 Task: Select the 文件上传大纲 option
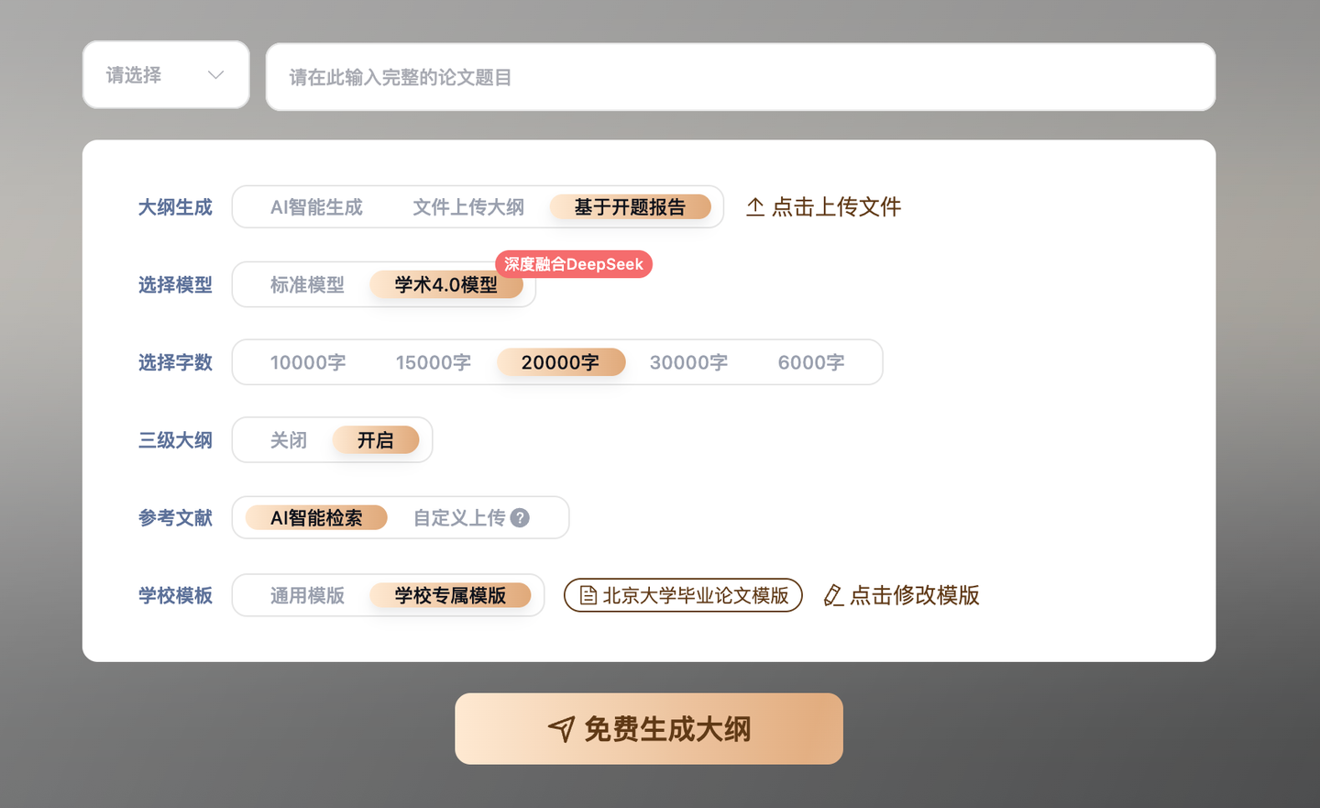[x=468, y=207]
